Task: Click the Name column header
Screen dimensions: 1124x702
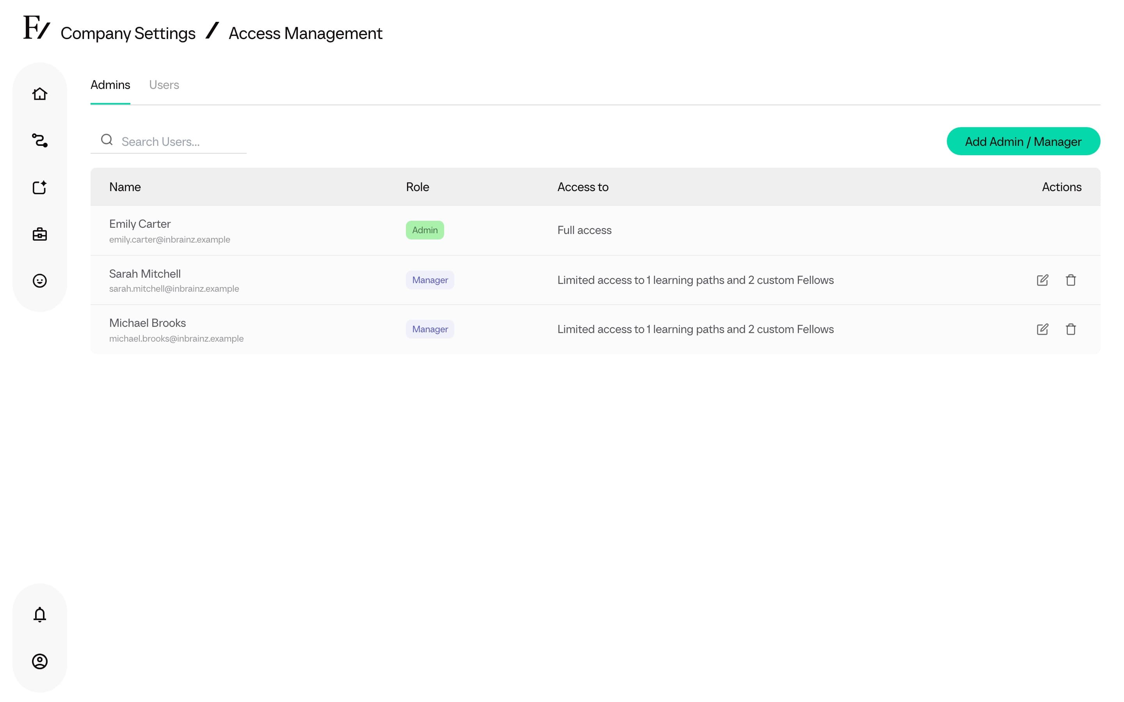Action: tap(125, 187)
